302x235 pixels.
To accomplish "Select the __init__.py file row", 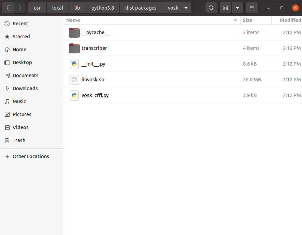I will [x=94, y=64].
